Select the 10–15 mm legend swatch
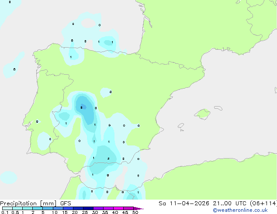 pyautogui.click(x=58, y=208)
